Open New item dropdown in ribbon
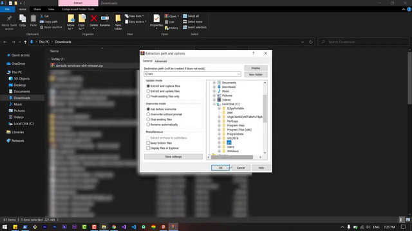The image size is (412, 231). [x=135, y=16]
